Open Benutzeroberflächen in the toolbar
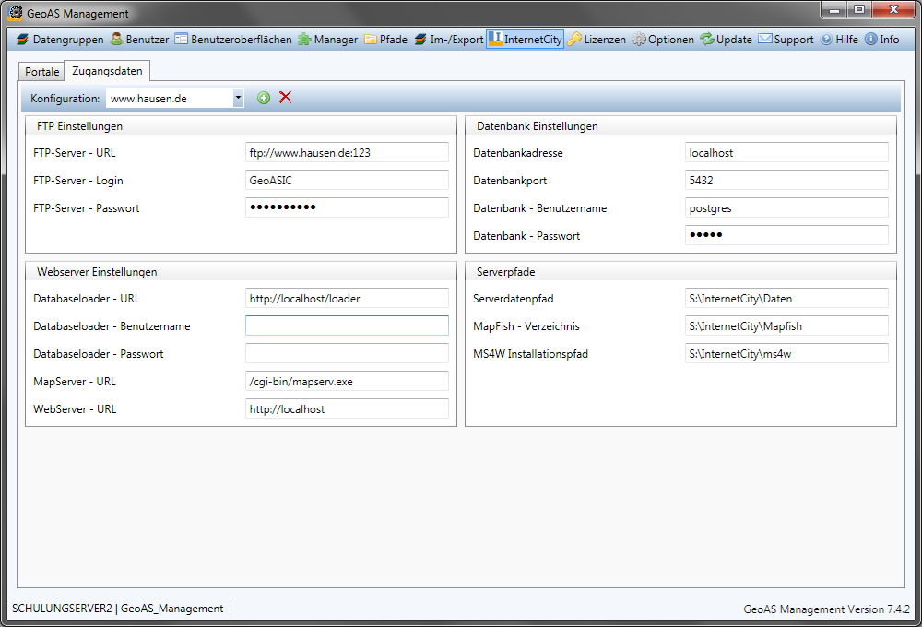Screen dimensions: 922x627 (x=232, y=40)
